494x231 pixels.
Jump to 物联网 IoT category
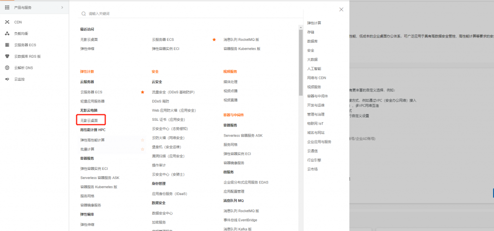coord(316,124)
